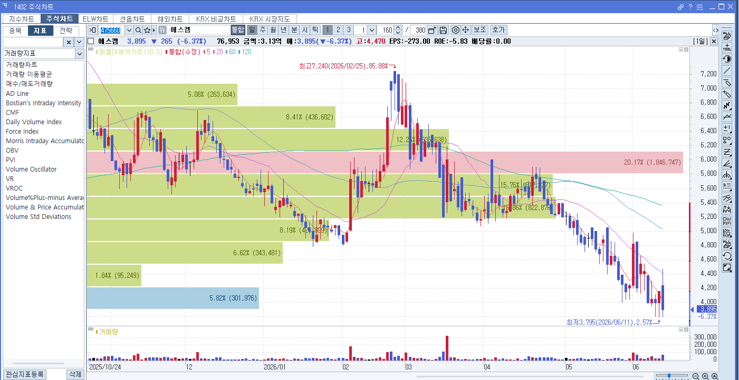Viewport: 739px width, 380px height.
Task: Select the 주 weekly period button
Action: 262,30
